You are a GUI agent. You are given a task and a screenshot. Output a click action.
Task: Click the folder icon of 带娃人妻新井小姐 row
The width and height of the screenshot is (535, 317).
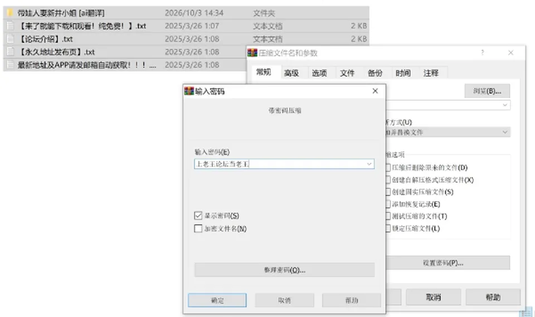(10, 13)
